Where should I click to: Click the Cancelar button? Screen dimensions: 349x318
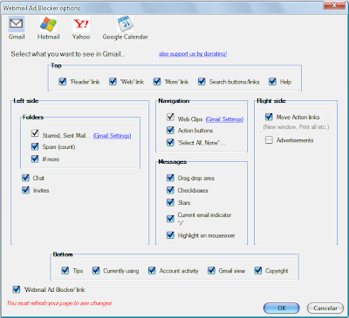[325, 308]
